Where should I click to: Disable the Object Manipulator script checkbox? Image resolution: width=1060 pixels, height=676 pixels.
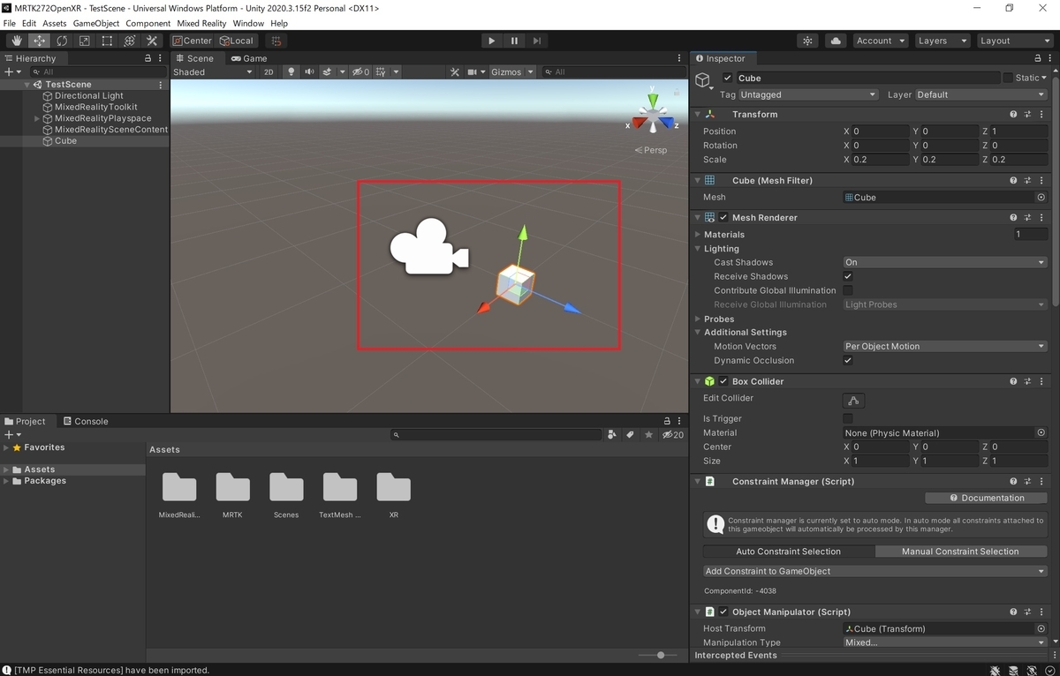click(x=724, y=612)
